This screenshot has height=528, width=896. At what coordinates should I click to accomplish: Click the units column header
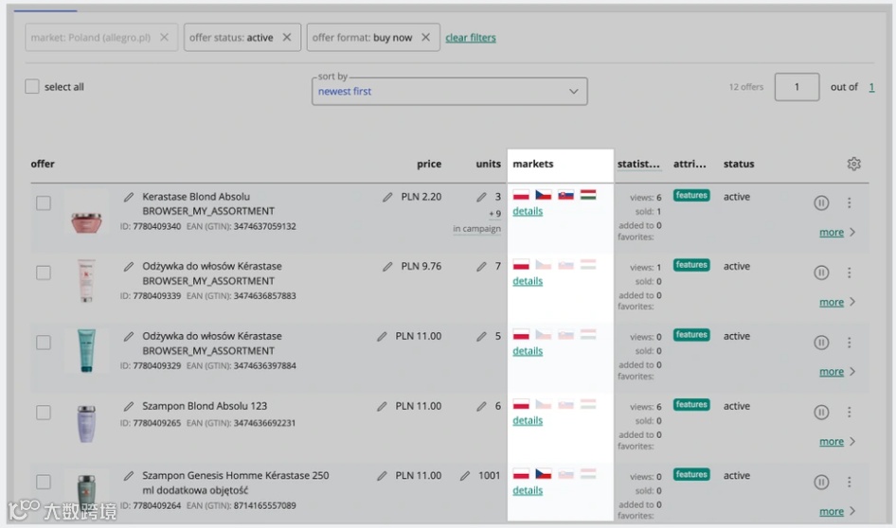488,164
